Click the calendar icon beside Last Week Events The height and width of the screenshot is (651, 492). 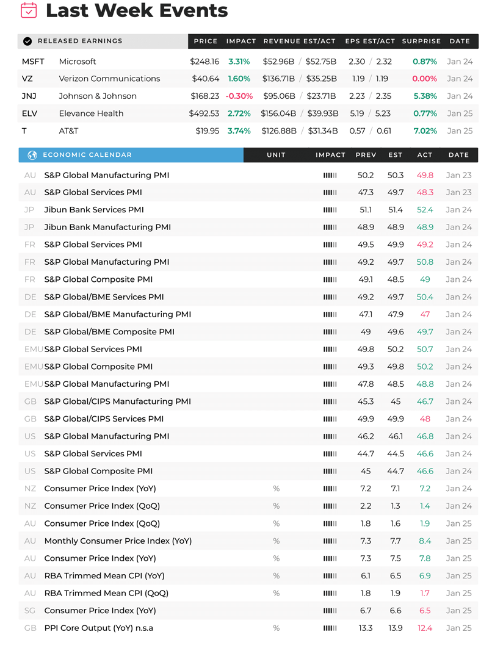[29, 10]
